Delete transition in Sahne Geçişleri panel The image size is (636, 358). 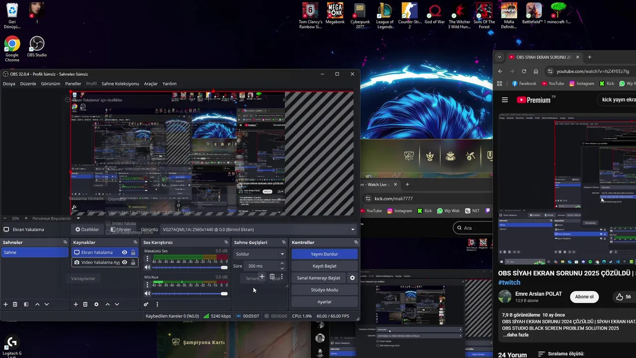tap(272, 276)
